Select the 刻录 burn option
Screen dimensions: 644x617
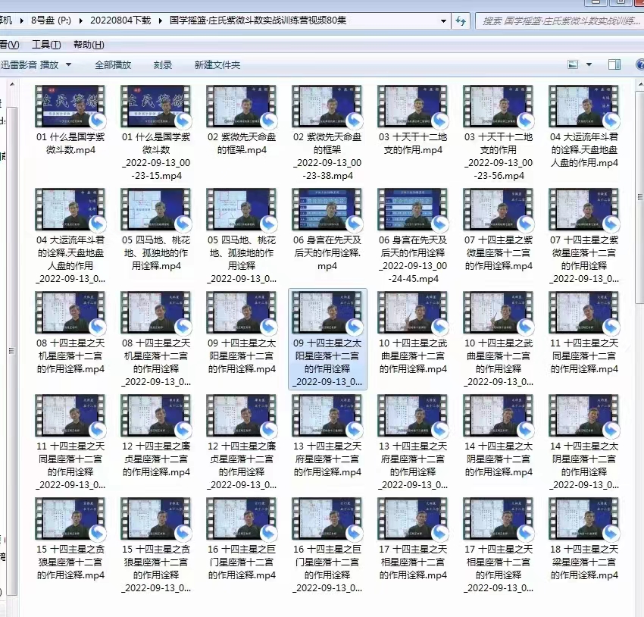click(x=163, y=65)
